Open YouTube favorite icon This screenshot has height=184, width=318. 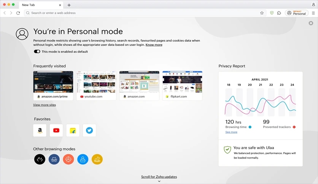pyautogui.click(x=56, y=130)
